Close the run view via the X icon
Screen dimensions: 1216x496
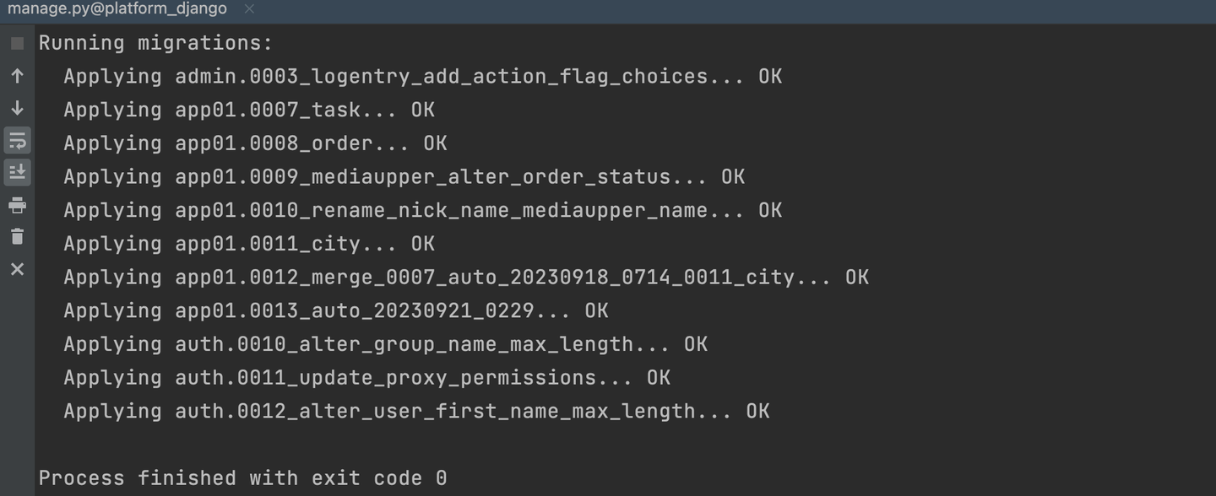tap(17, 269)
